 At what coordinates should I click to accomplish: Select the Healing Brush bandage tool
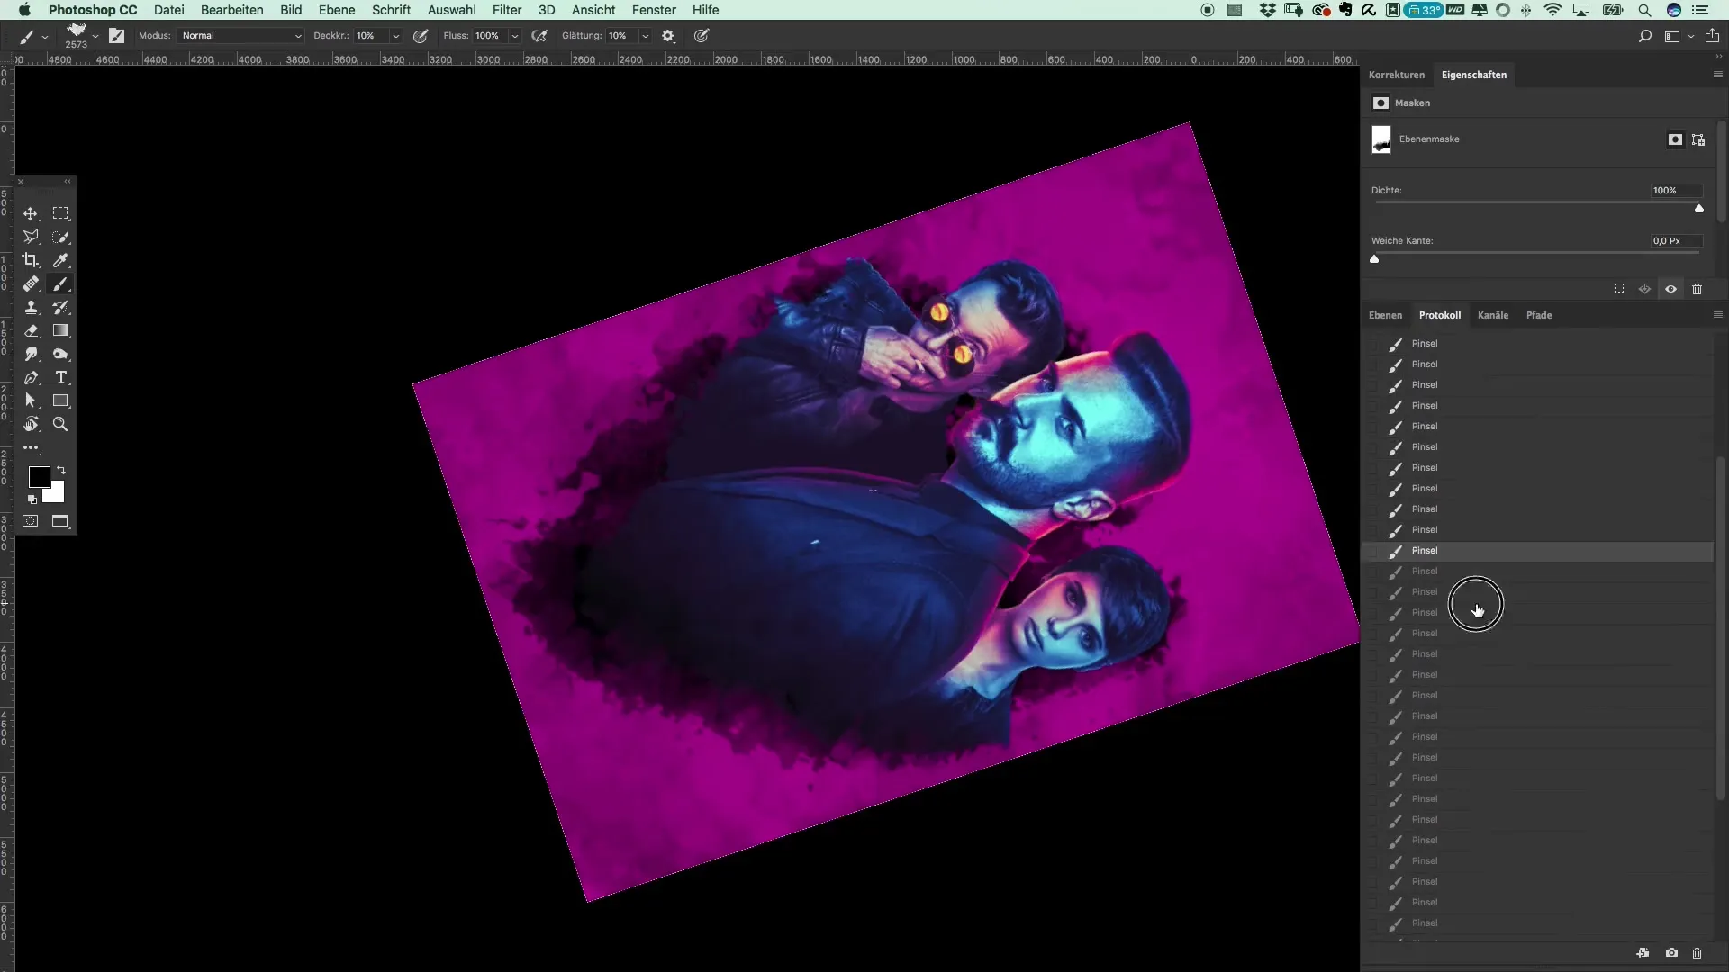[x=31, y=283]
